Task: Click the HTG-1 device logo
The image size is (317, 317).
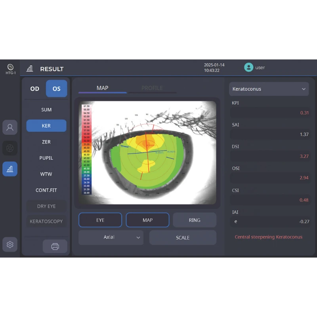Action: click(x=10, y=67)
